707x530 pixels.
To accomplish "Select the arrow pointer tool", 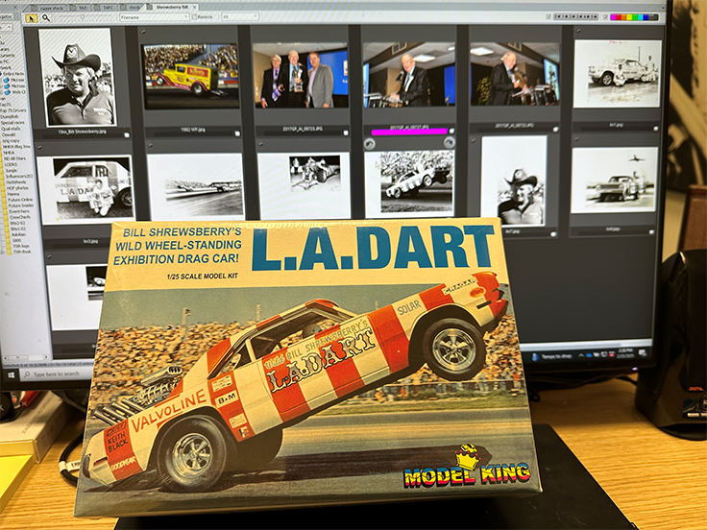I will (32, 17).
